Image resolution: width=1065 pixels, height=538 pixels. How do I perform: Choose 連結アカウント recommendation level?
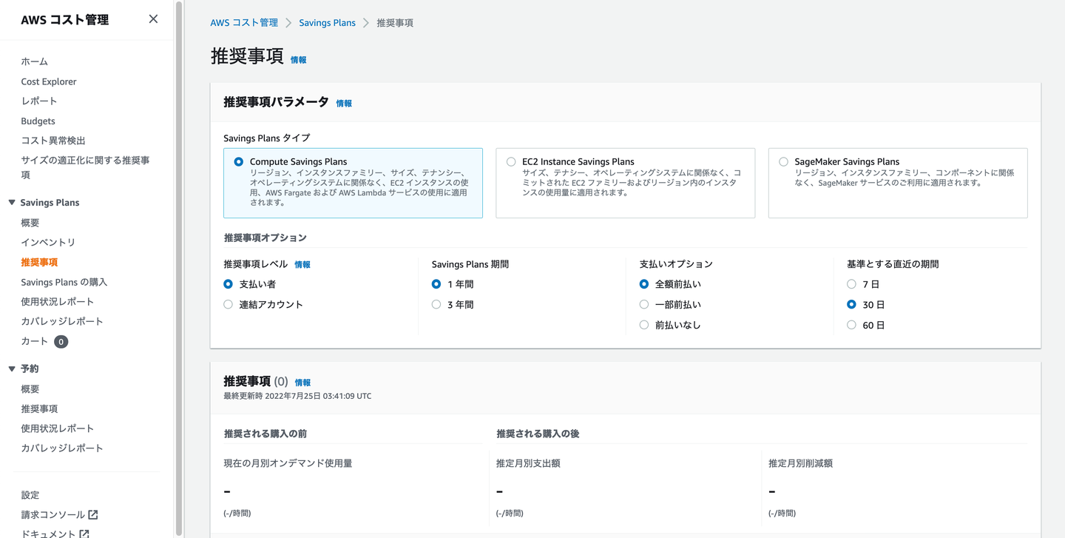(x=228, y=303)
